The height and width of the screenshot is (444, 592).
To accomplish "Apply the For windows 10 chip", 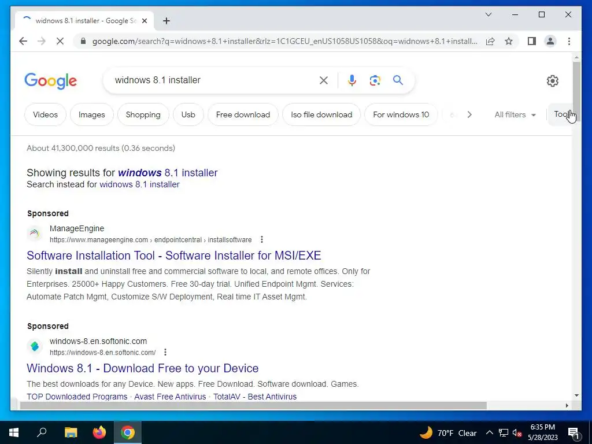I will pyautogui.click(x=401, y=115).
